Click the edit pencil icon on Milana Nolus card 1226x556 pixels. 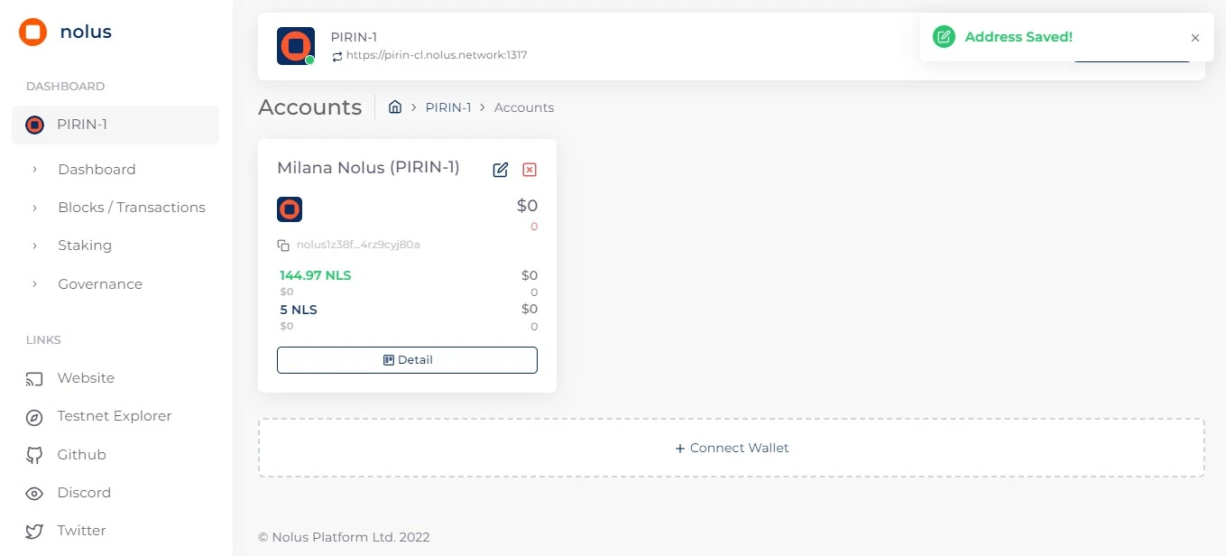point(501,169)
